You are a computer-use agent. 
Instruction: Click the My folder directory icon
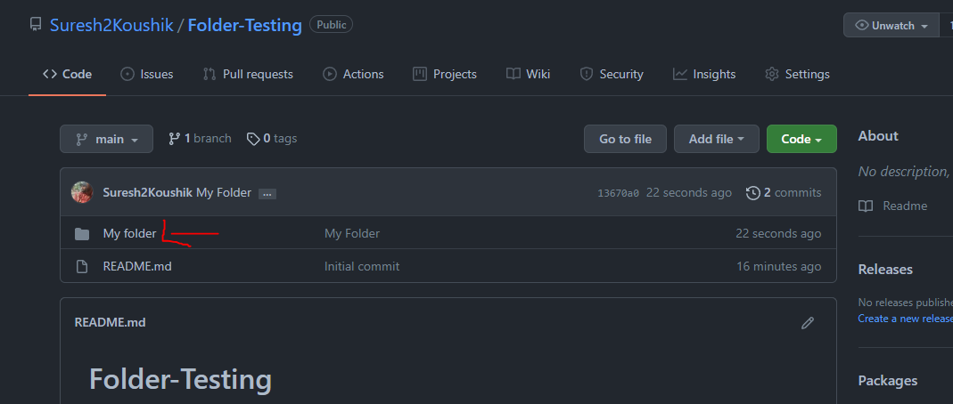[82, 234]
